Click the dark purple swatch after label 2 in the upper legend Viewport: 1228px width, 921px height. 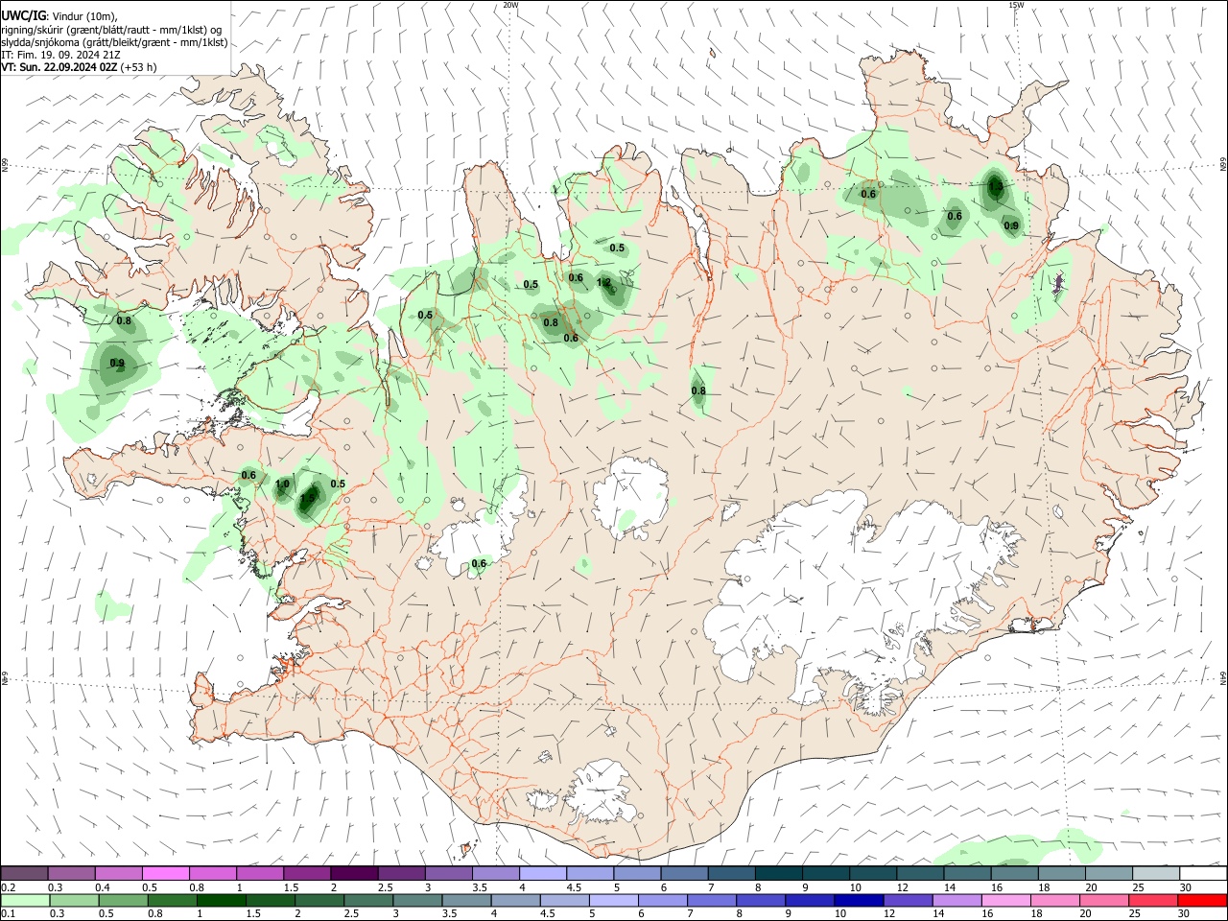pyautogui.click(x=354, y=874)
